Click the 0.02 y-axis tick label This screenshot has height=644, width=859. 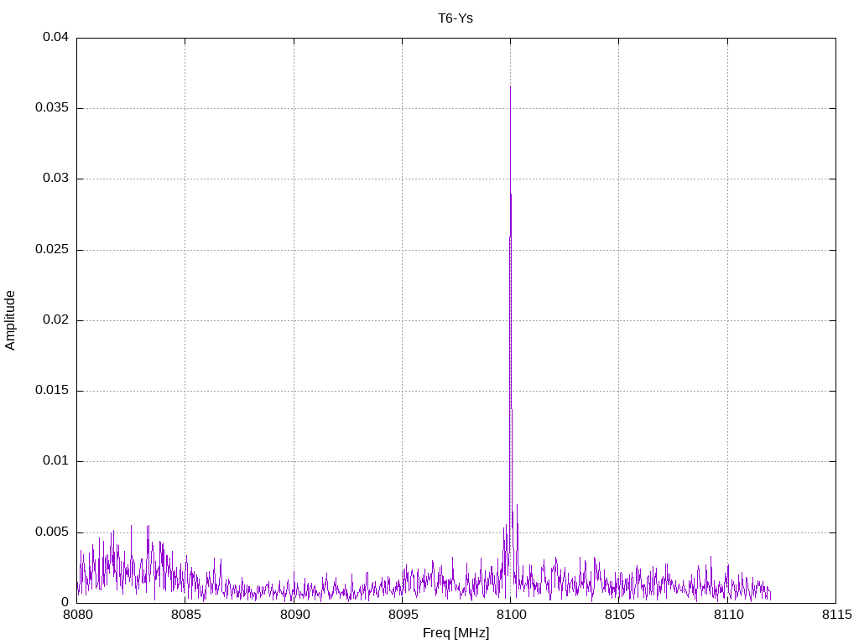point(55,320)
